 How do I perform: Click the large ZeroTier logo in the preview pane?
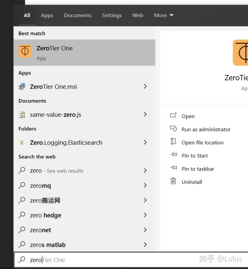(240, 53)
